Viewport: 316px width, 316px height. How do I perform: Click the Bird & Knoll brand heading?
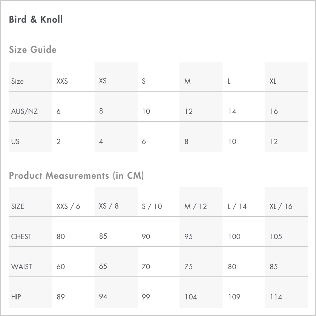(x=36, y=19)
